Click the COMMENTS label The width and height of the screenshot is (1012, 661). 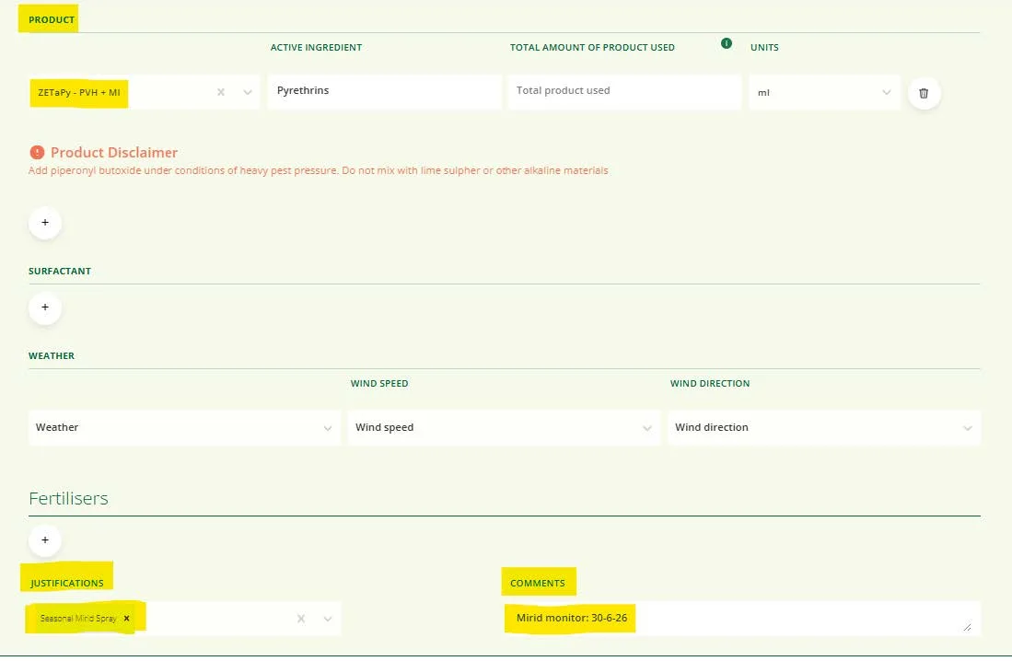(x=538, y=583)
